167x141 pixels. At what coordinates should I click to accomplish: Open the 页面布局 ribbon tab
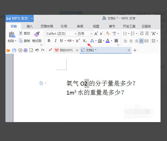[47, 26]
